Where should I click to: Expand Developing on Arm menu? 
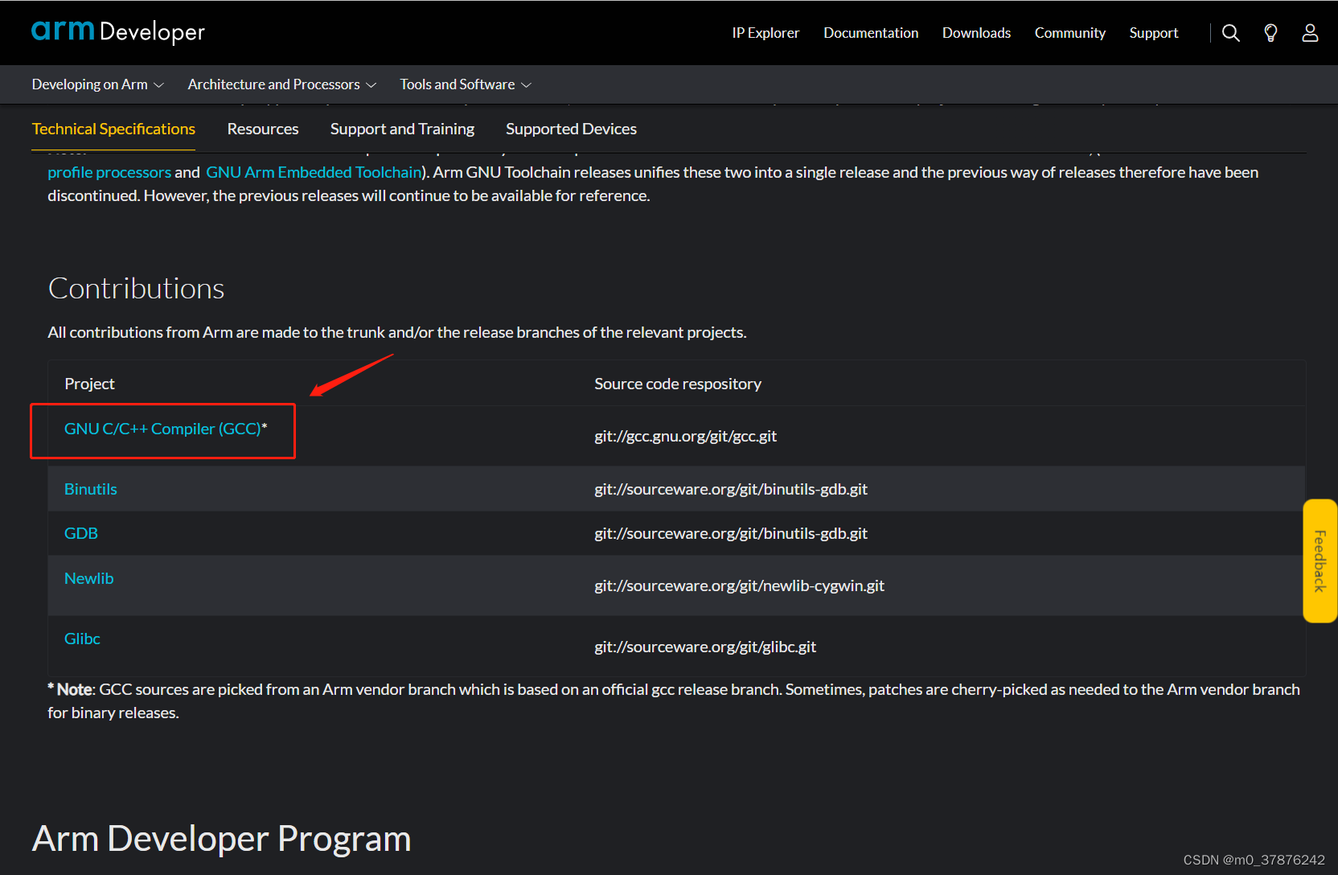97,84
